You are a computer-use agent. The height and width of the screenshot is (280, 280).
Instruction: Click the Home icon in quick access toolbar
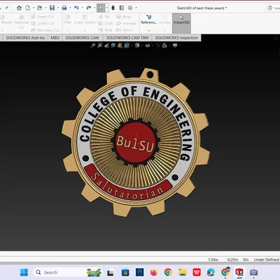point(19,8)
